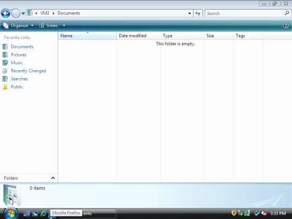
Task: Click the Music icon in Favorite Links
Action: pyautogui.click(x=5, y=63)
